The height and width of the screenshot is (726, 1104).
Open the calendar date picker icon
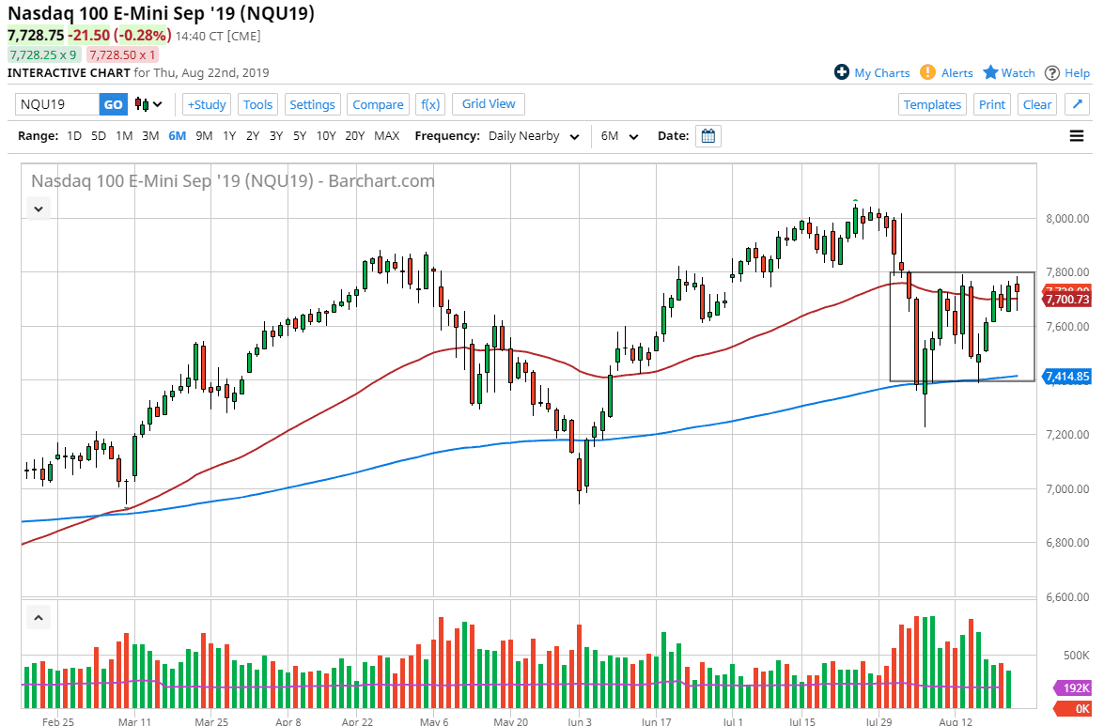pos(707,135)
